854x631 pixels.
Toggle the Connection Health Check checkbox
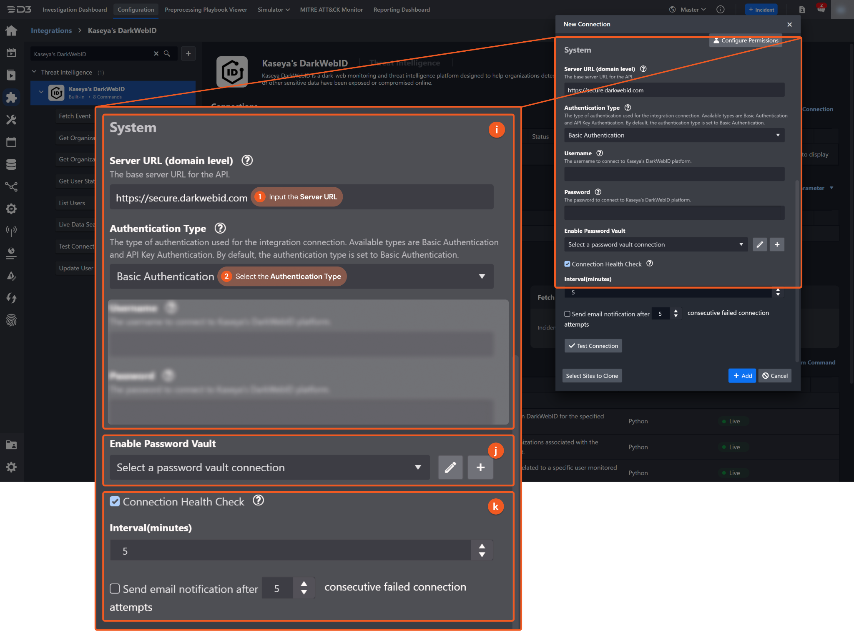point(567,264)
